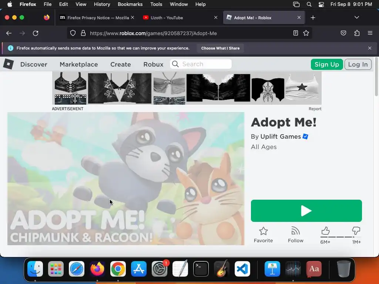The image size is (379, 284).
Task: Close the Adopt Me Roblox tab
Action: pos(299,17)
